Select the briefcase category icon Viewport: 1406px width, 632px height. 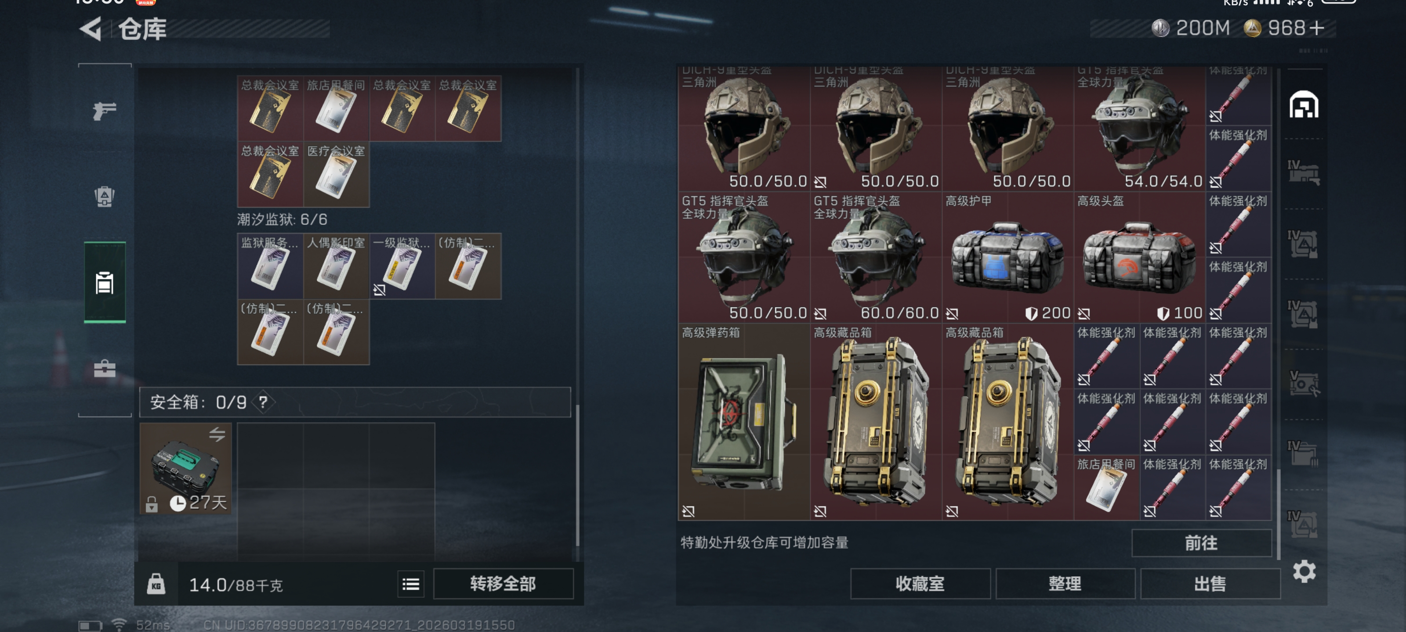[x=104, y=369]
